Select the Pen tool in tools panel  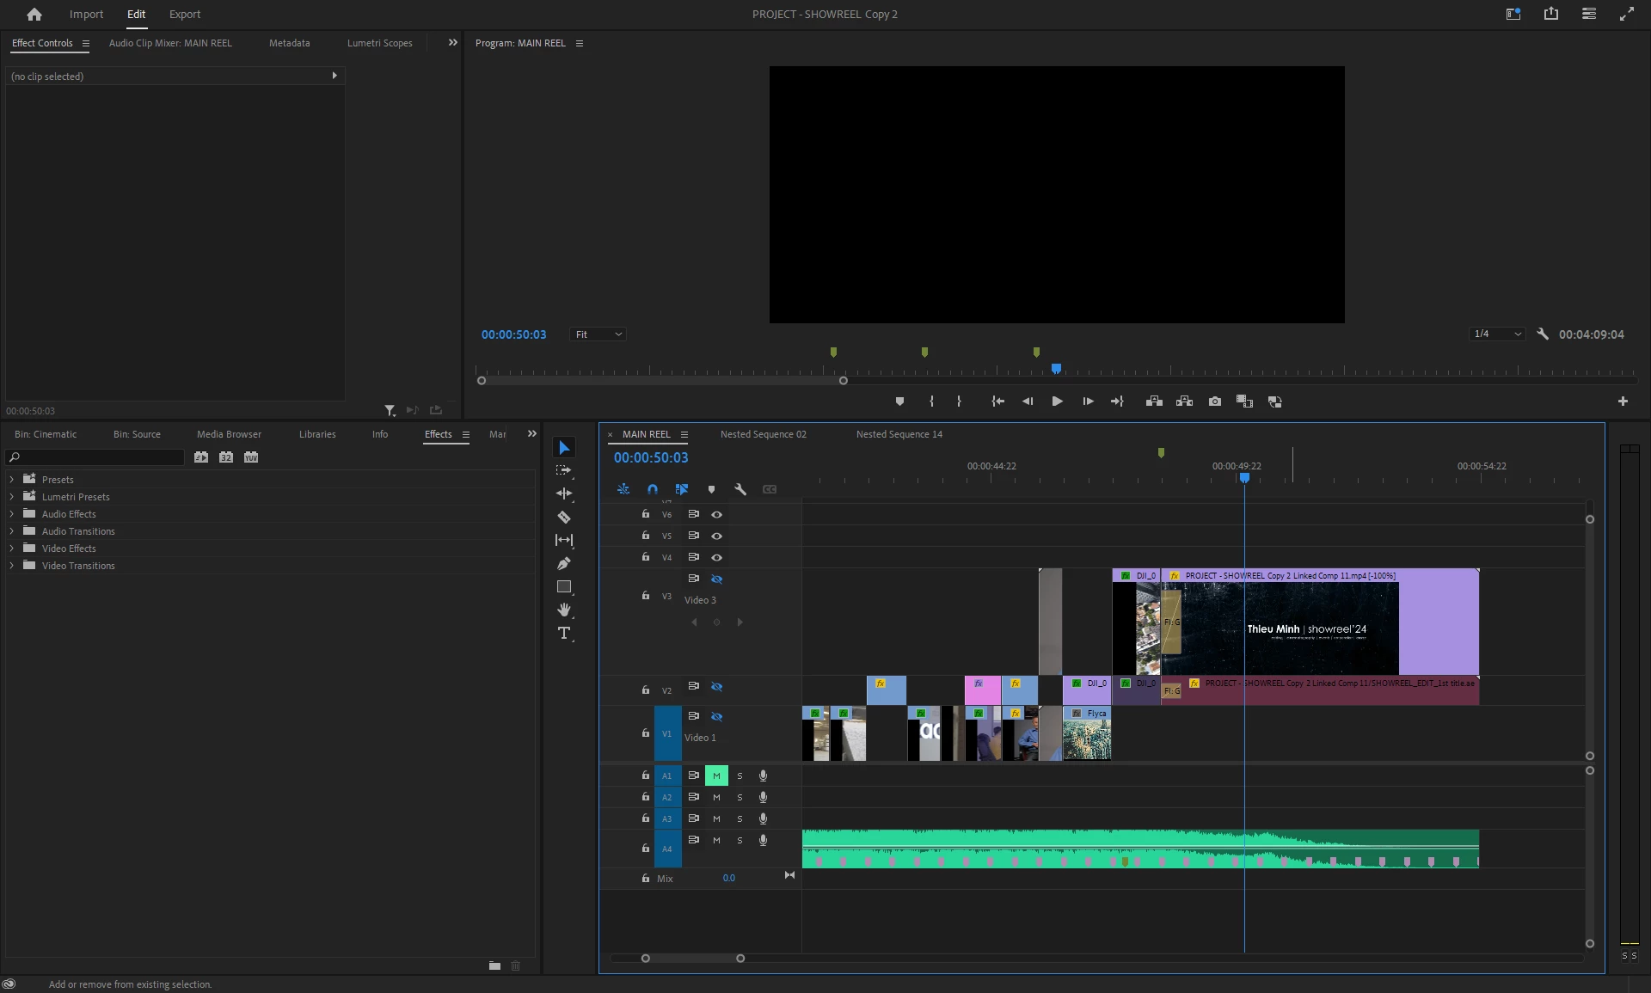point(564,563)
